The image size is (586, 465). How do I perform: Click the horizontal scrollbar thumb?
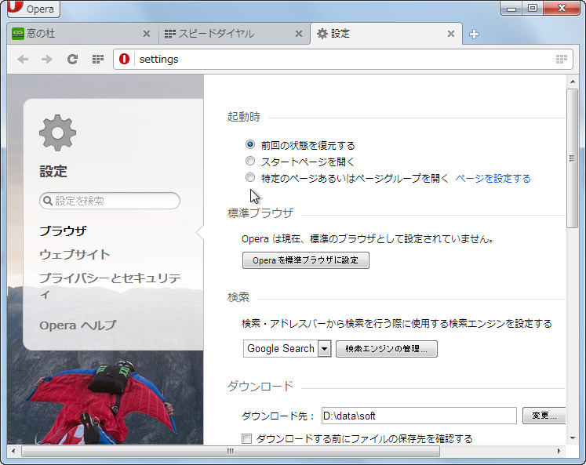[x=231, y=451]
